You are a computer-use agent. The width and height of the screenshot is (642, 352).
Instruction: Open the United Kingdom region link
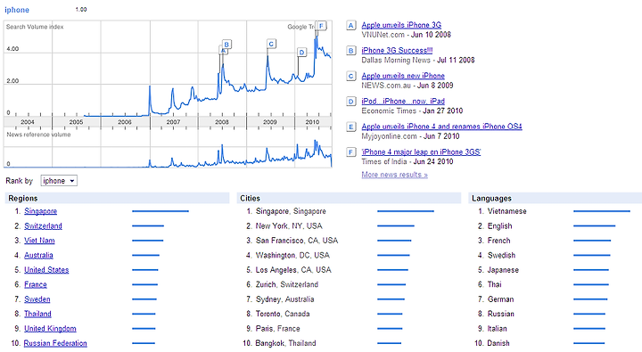click(x=50, y=329)
